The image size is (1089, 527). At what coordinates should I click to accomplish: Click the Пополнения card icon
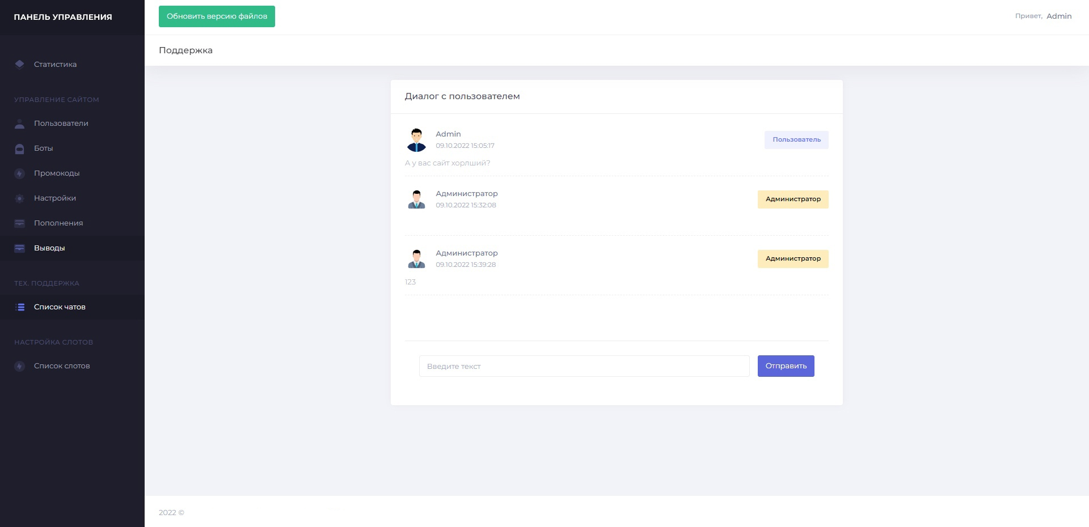point(20,223)
